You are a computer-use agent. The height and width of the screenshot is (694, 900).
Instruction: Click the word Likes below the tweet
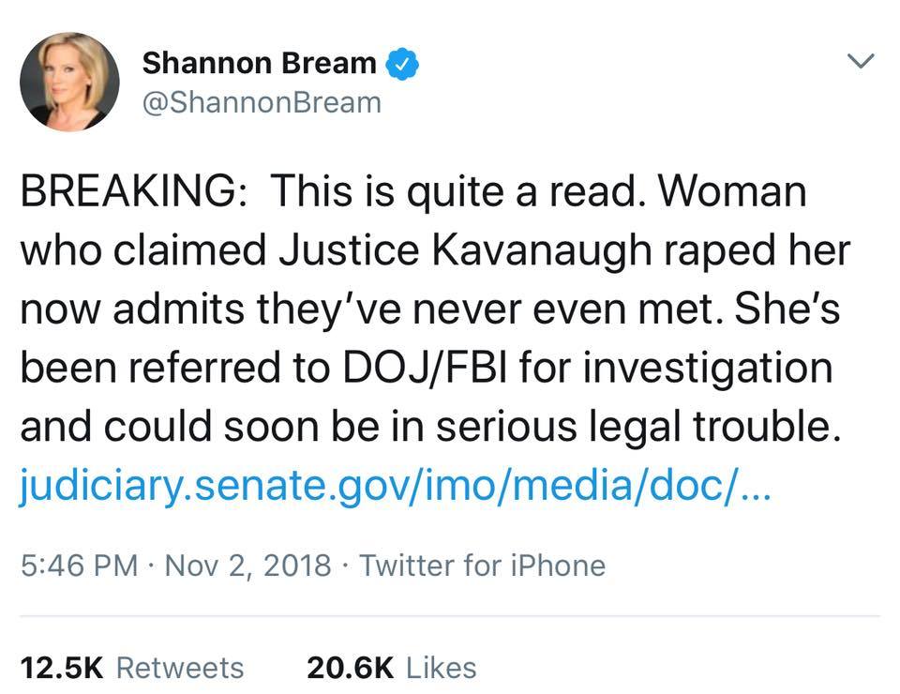pyautogui.click(x=443, y=668)
